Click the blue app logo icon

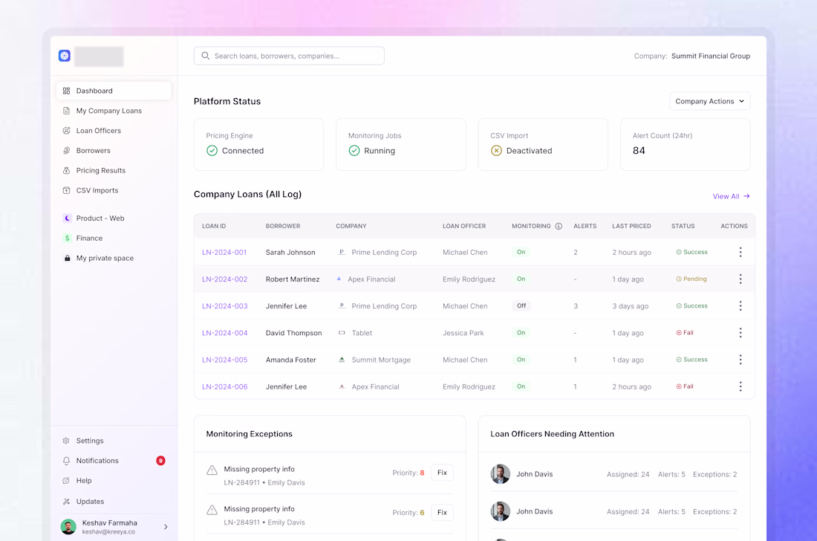65,56
